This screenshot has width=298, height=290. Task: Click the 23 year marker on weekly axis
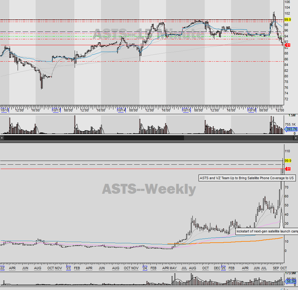[x=68, y=268]
